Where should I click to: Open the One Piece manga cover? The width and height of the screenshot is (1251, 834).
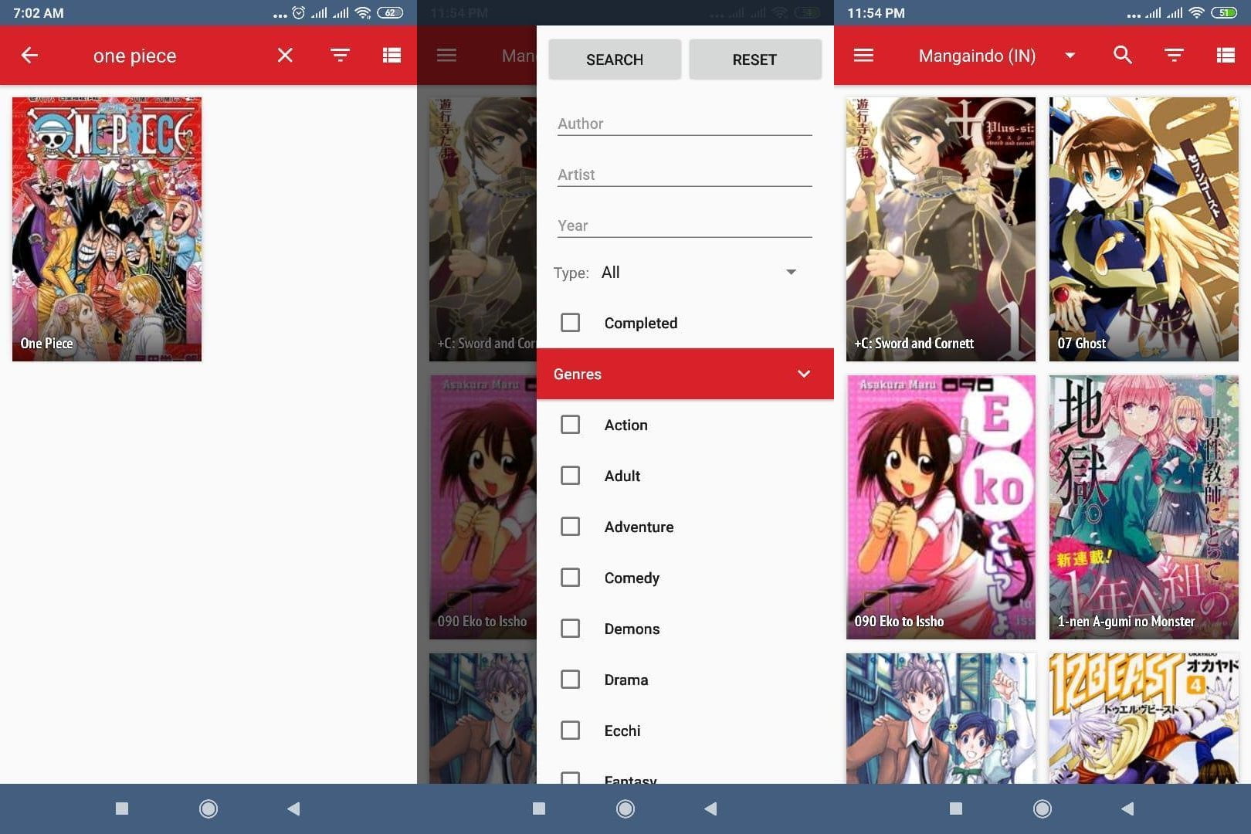[x=107, y=229]
